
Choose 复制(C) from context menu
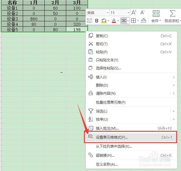tap(131, 36)
